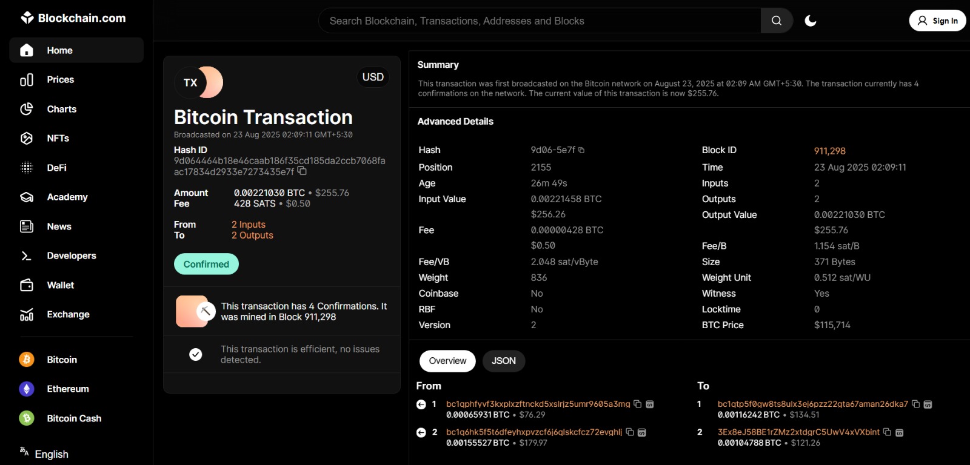970x465 pixels.
Task: Click the mining pickaxe icon
Action: 206,311
